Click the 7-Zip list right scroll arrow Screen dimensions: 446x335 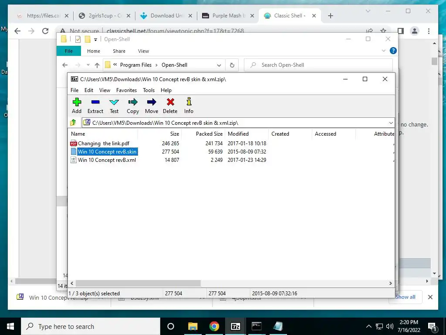coord(391,283)
